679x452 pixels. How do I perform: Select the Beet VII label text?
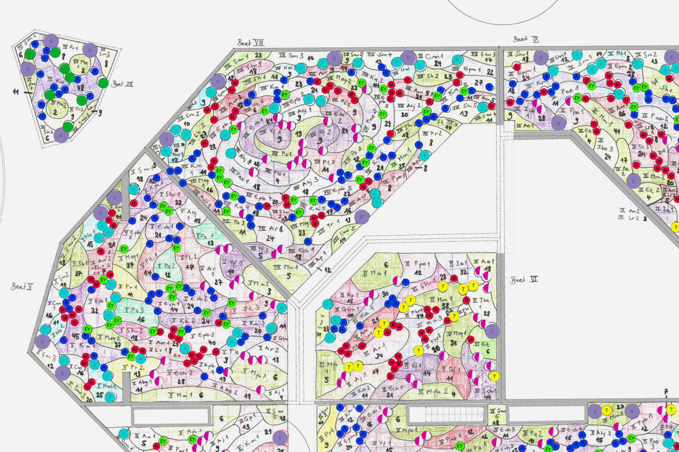click(x=123, y=84)
